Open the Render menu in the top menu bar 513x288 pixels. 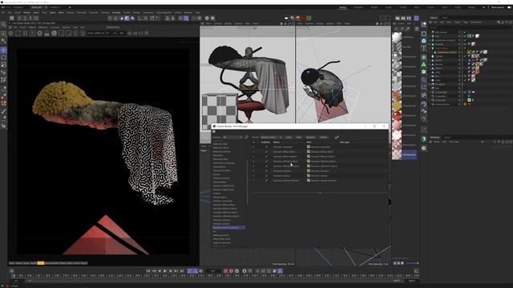[x=136, y=13]
